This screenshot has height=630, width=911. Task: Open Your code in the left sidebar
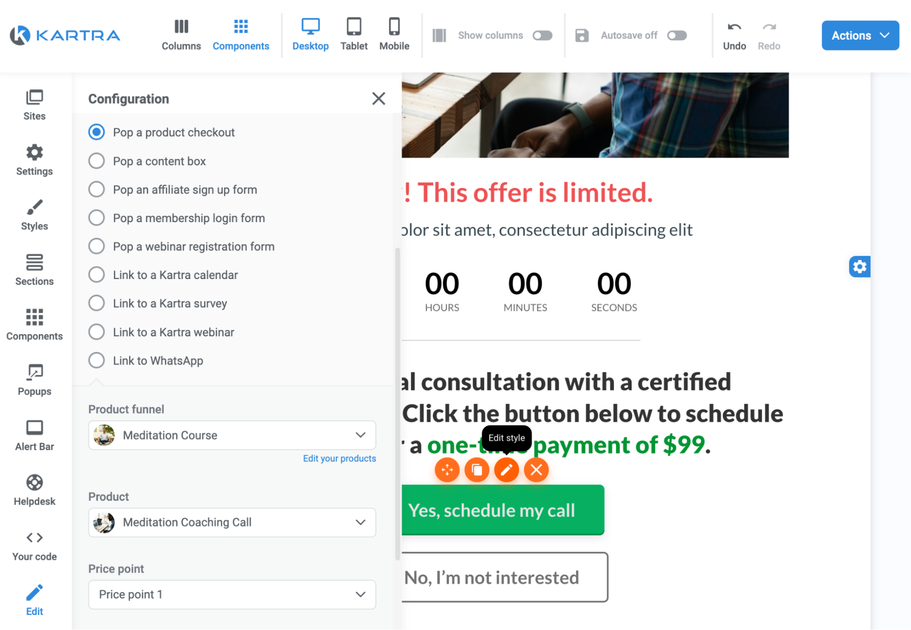pyautogui.click(x=35, y=546)
